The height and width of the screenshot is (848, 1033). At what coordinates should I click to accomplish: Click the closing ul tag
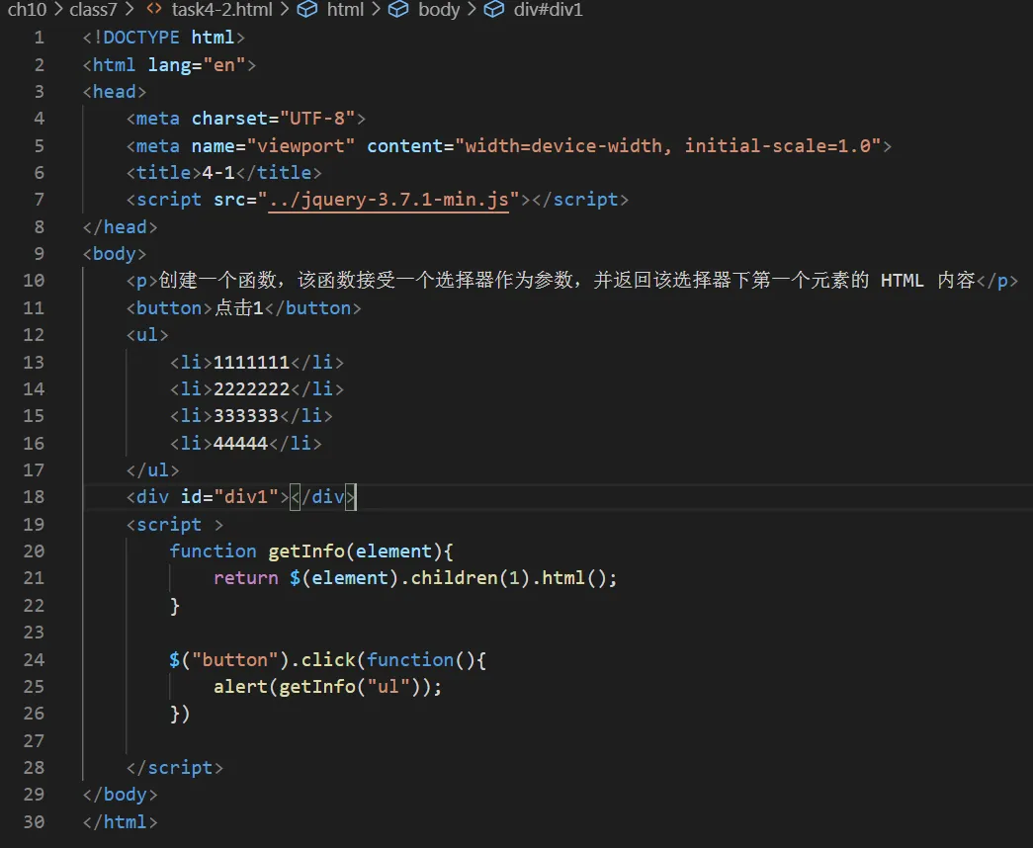pos(153,469)
